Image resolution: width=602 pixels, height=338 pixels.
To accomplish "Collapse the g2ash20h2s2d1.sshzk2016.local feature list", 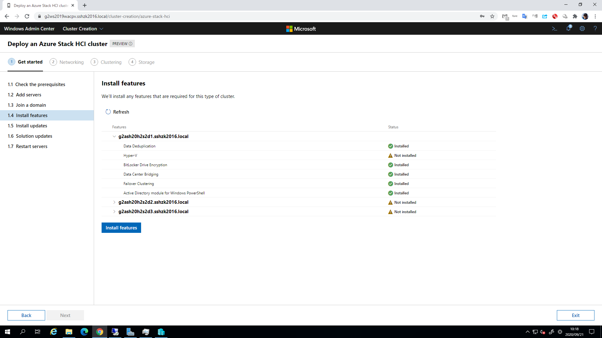I will pos(114,136).
